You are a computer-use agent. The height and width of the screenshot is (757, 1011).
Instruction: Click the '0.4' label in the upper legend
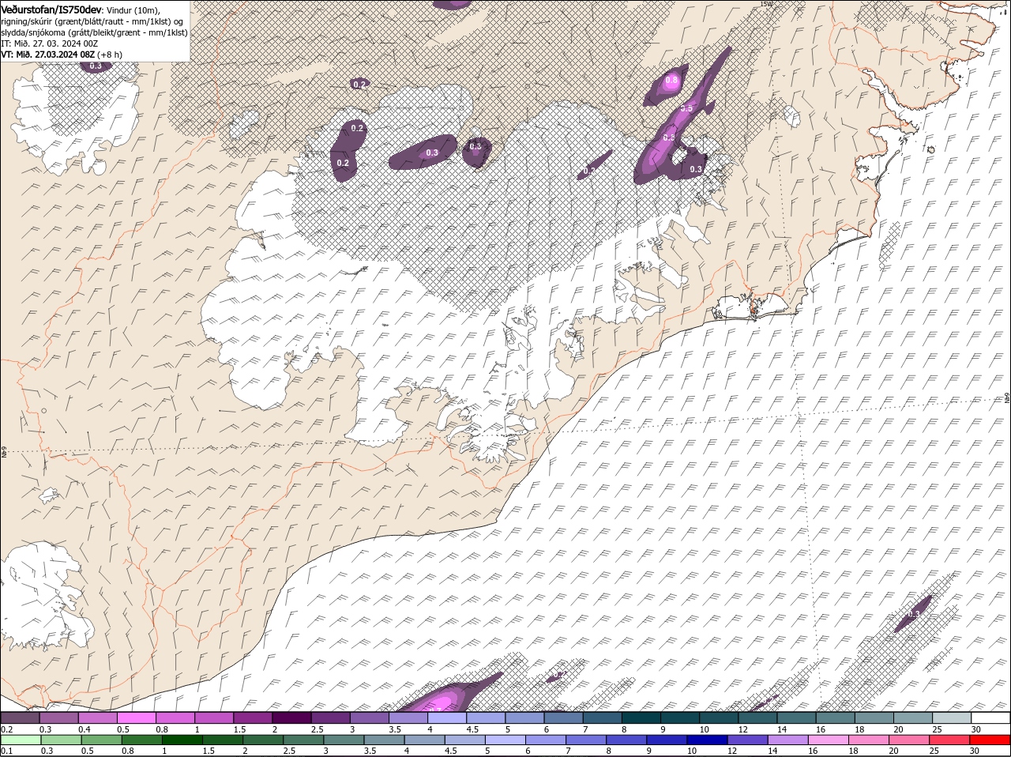point(85,729)
